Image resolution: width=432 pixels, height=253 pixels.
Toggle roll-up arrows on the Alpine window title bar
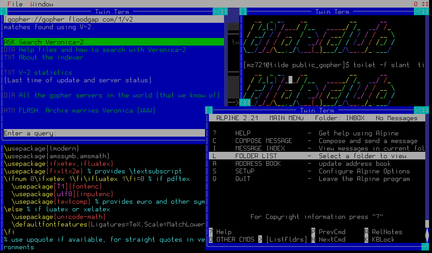click(x=425, y=110)
